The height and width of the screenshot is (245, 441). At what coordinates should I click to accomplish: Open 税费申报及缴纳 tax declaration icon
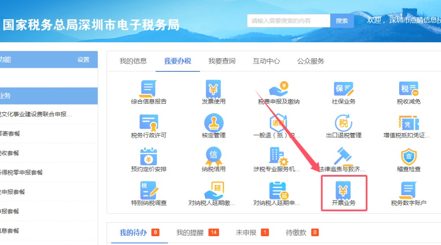pyautogui.click(x=279, y=89)
